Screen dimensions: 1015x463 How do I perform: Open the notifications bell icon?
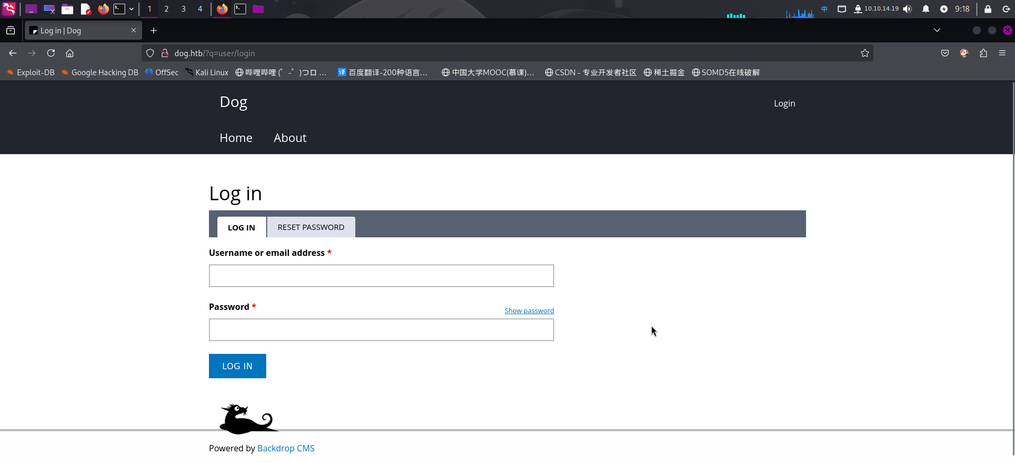[926, 9]
